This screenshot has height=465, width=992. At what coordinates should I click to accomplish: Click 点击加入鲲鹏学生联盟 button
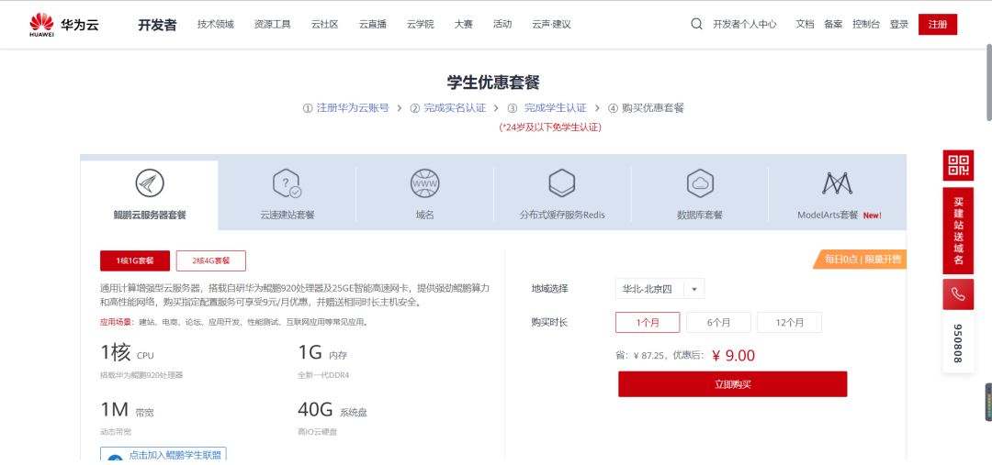point(163,455)
